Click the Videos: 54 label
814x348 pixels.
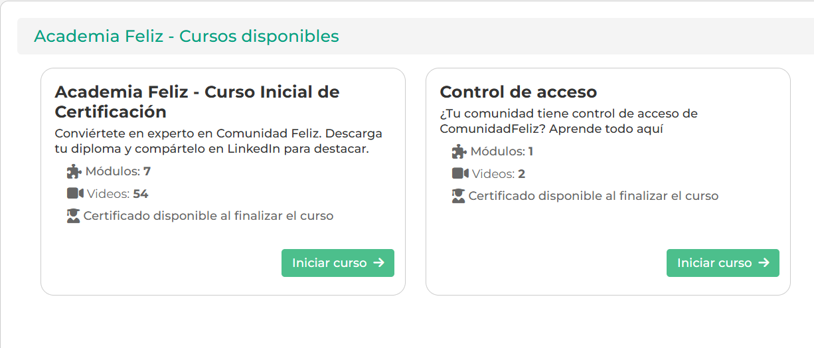point(118,194)
